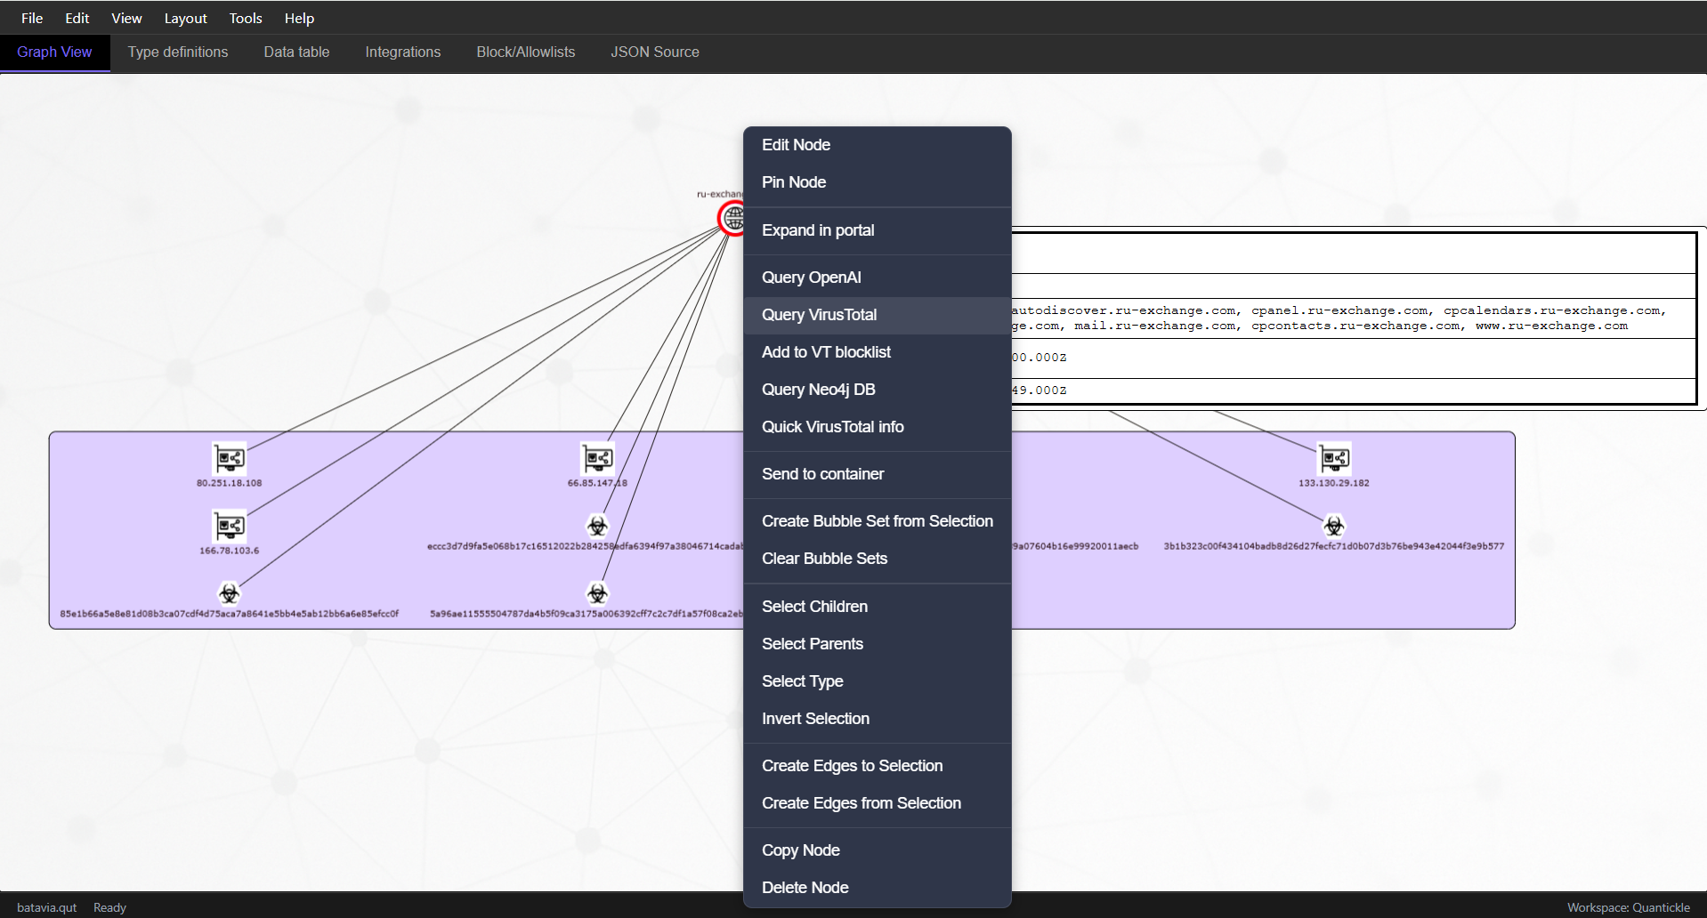The height and width of the screenshot is (918, 1707).
Task: Click the Workspace: Quantickle status label
Action: [1629, 907]
